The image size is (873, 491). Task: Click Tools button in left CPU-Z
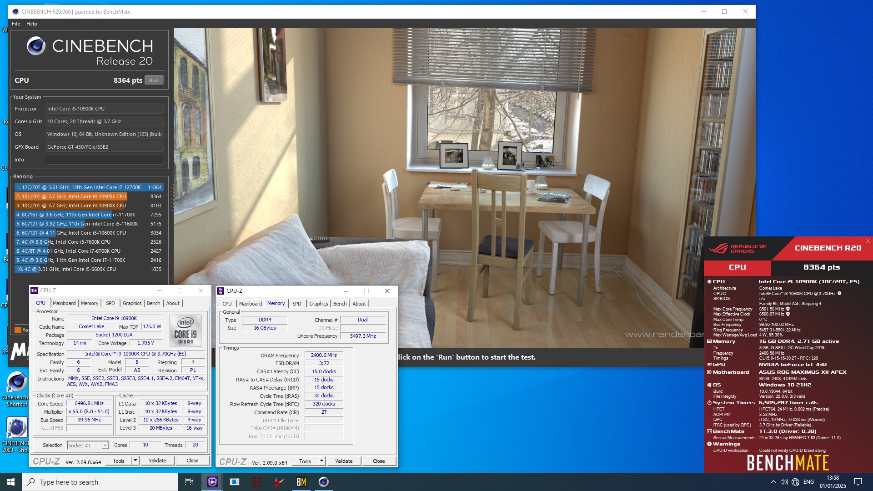click(119, 461)
